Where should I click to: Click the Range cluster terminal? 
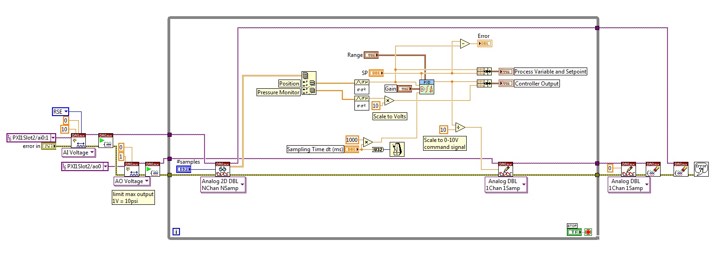tap(371, 55)
